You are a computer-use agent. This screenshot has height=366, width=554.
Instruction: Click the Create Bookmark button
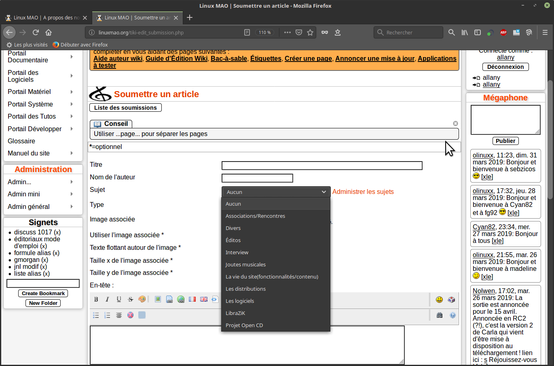coord(43,294)
